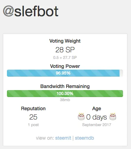Click the reputation score 25
The height and width of the screenshot is (149, 131).
33,117
